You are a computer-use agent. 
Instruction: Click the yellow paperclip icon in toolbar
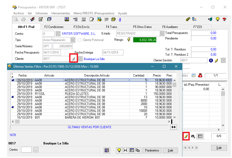[x=188, y=19]
